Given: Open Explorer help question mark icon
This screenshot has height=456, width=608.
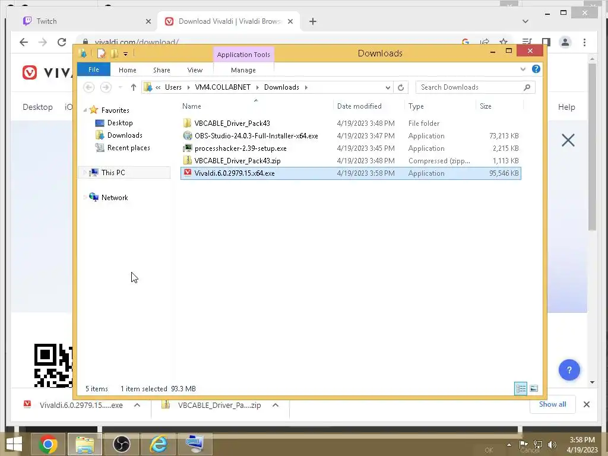Looking at the screenshot, I should (536, 69).
